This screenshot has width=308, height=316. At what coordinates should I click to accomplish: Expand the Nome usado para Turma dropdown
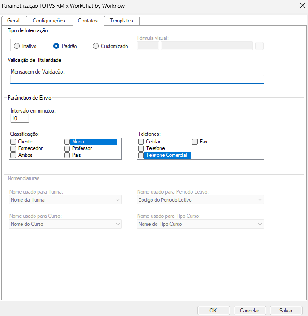65,200
